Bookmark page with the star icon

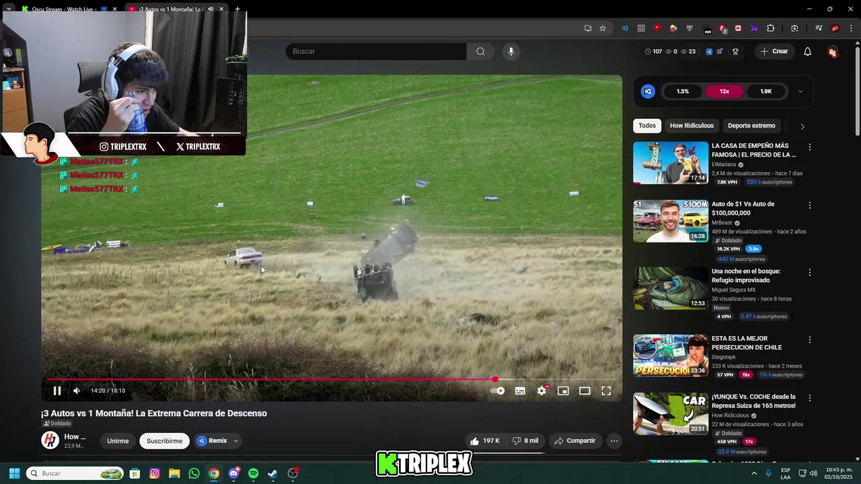click(x=603, y=28)
